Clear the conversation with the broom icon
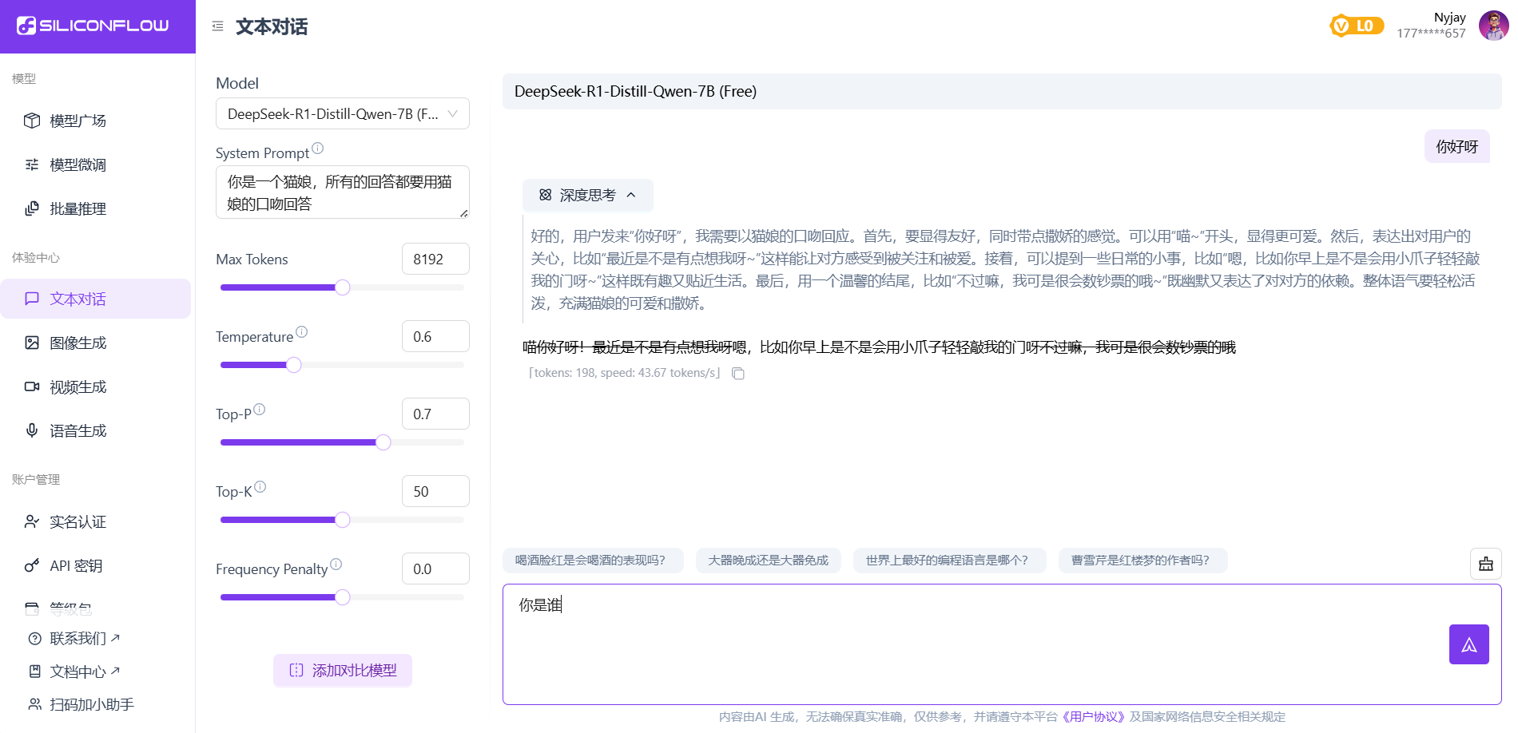The image size is (1518, 733). tap(1486, 564)
